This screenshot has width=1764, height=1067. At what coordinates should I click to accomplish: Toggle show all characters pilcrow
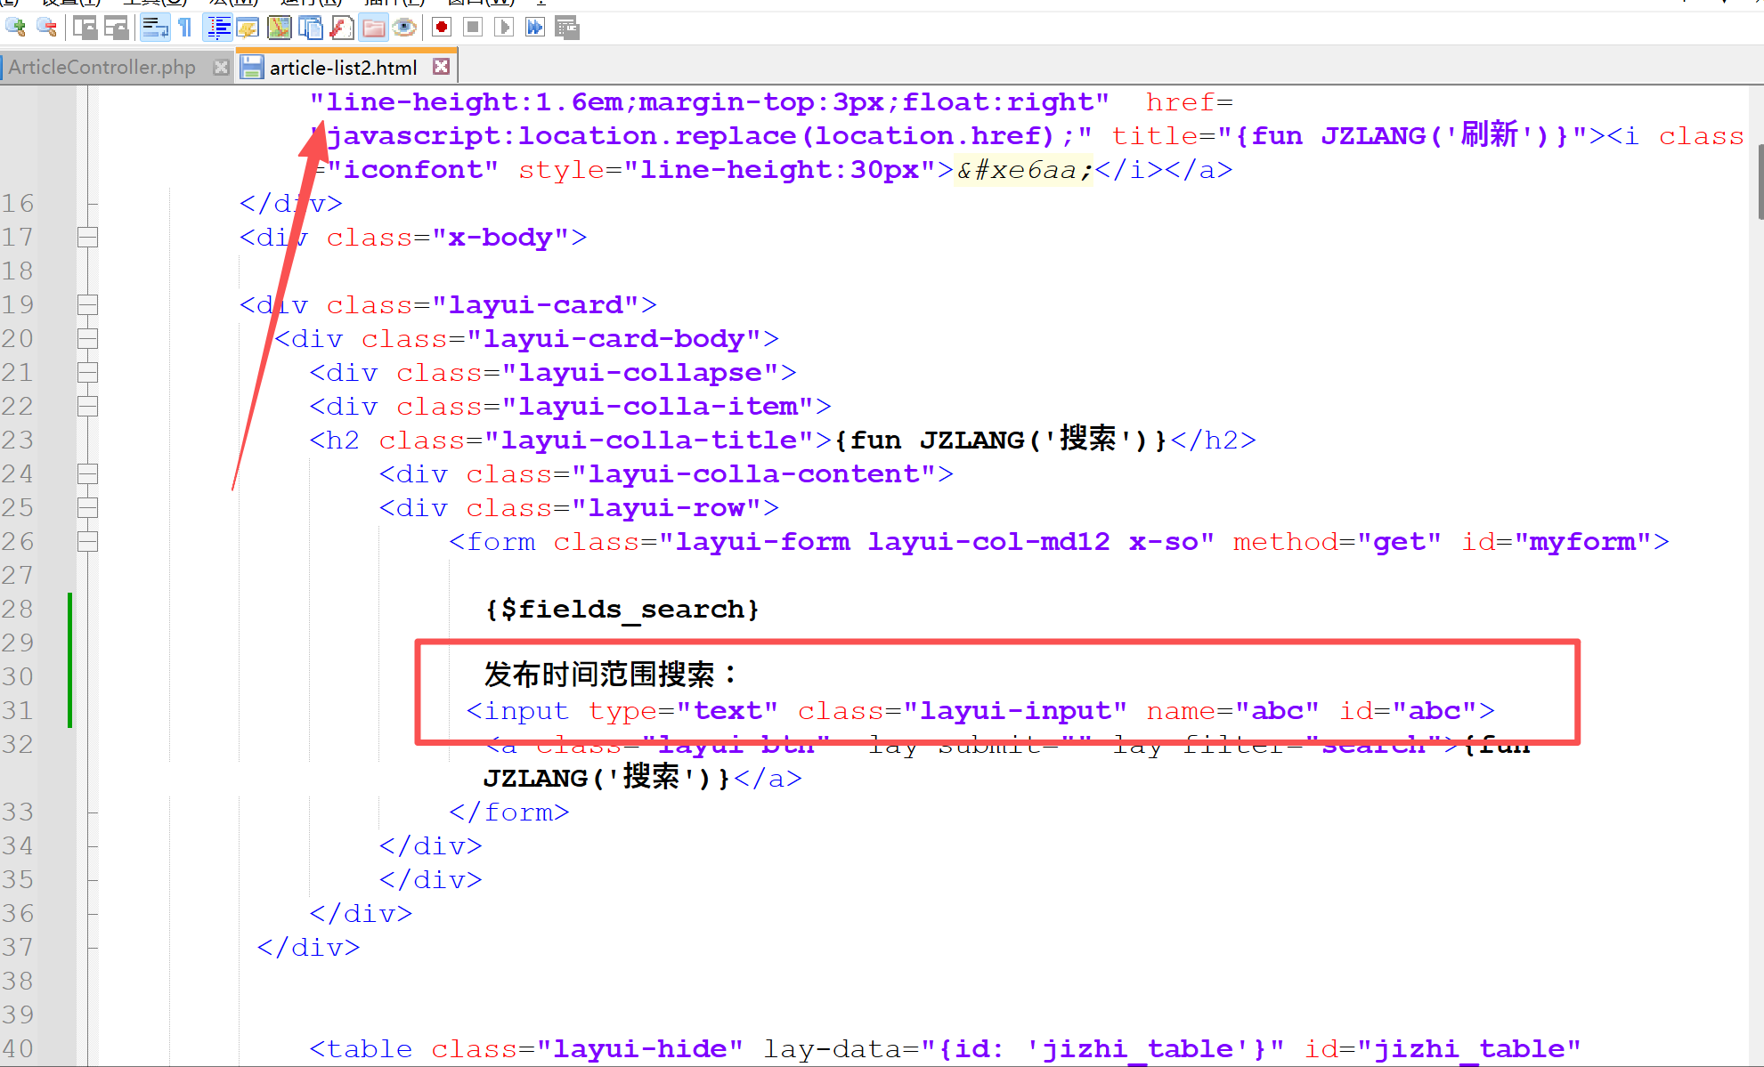pos(185,28)
